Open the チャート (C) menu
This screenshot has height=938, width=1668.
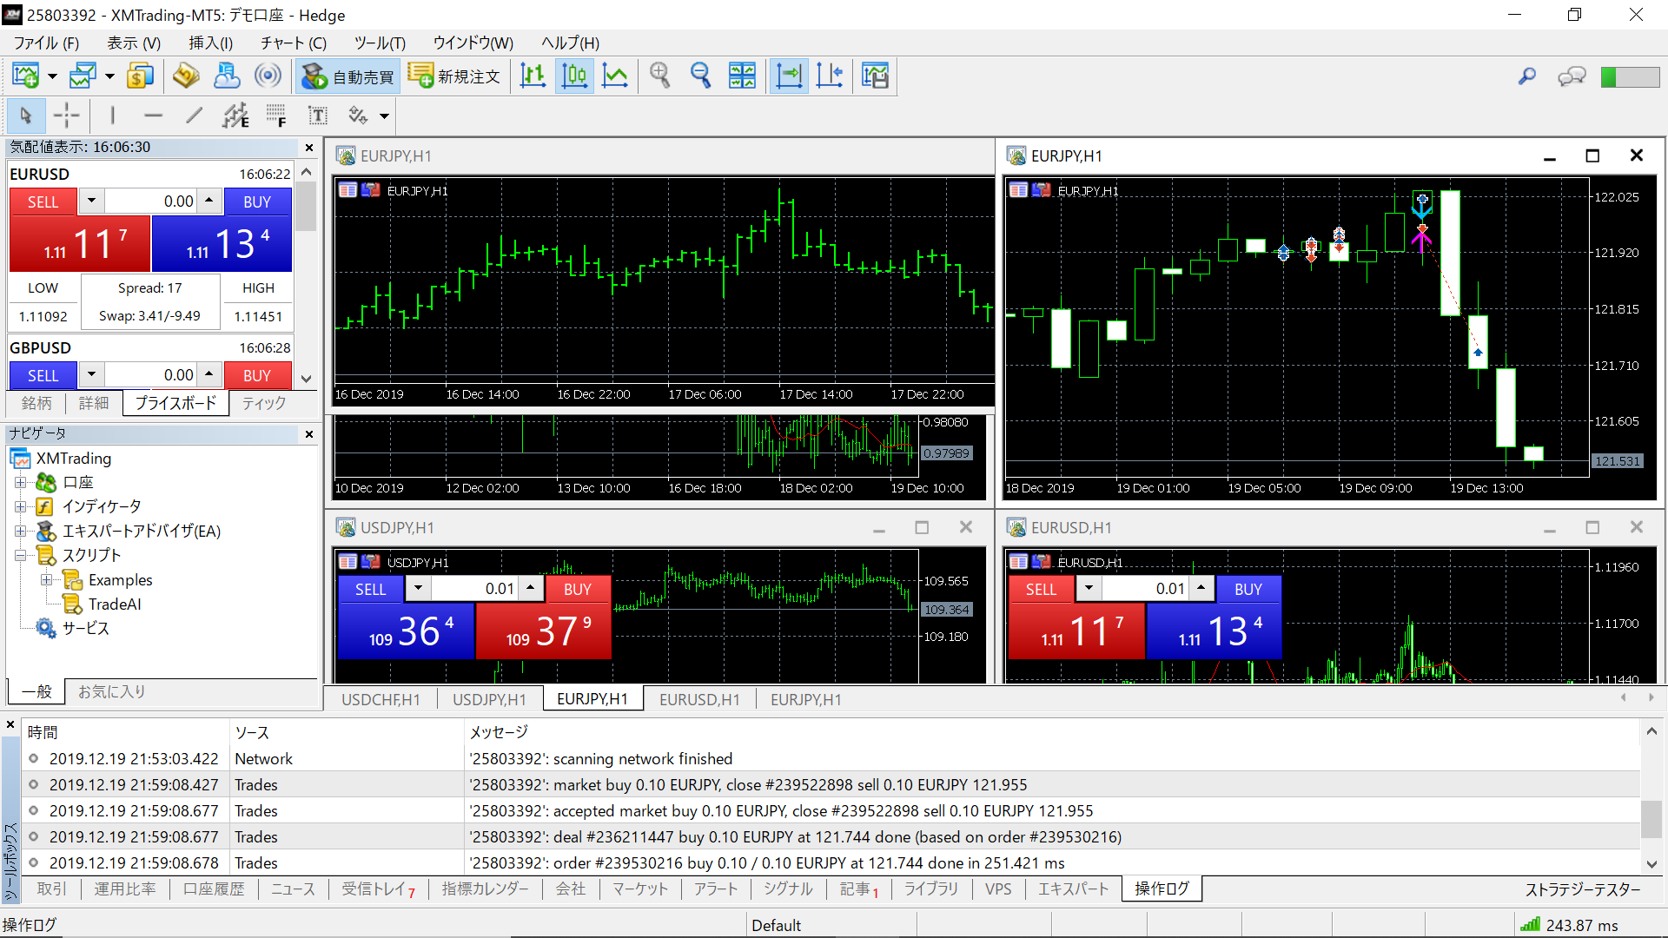tap(293, 43)
